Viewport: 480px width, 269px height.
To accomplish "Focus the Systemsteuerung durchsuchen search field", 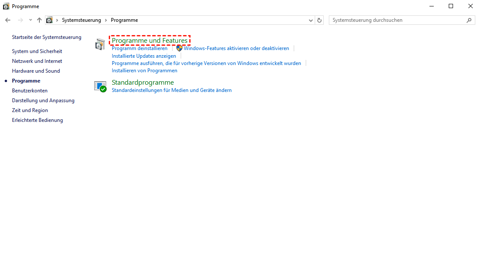I will coord(402,20).
